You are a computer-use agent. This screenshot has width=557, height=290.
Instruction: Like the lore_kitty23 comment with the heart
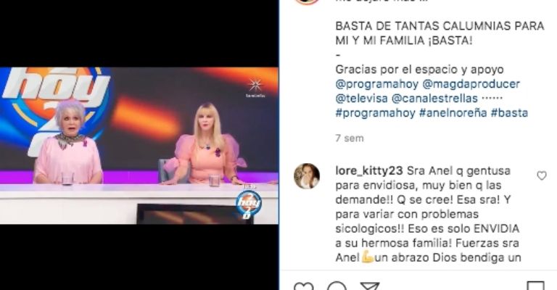click(x=541, y=175)
